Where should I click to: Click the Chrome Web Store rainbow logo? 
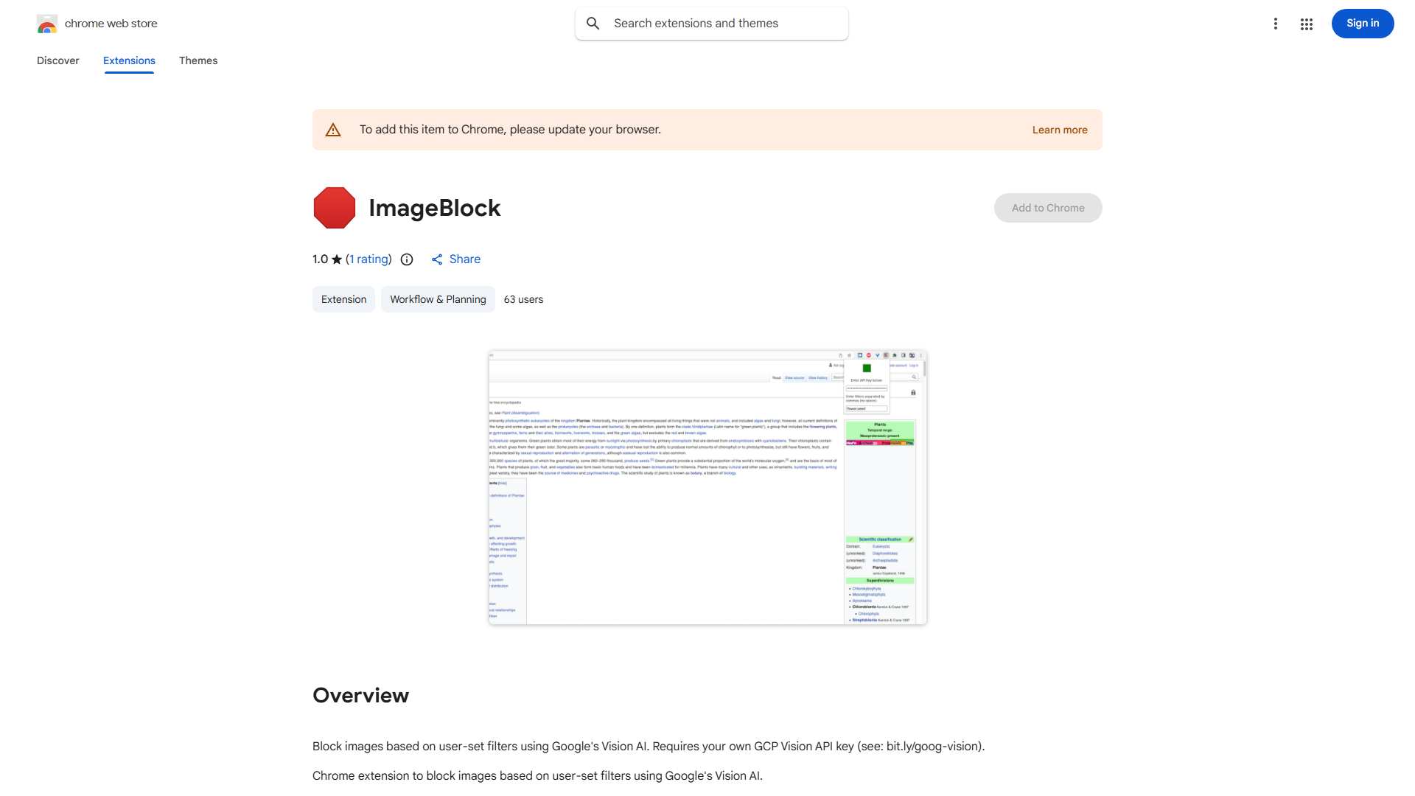point(47,24)
